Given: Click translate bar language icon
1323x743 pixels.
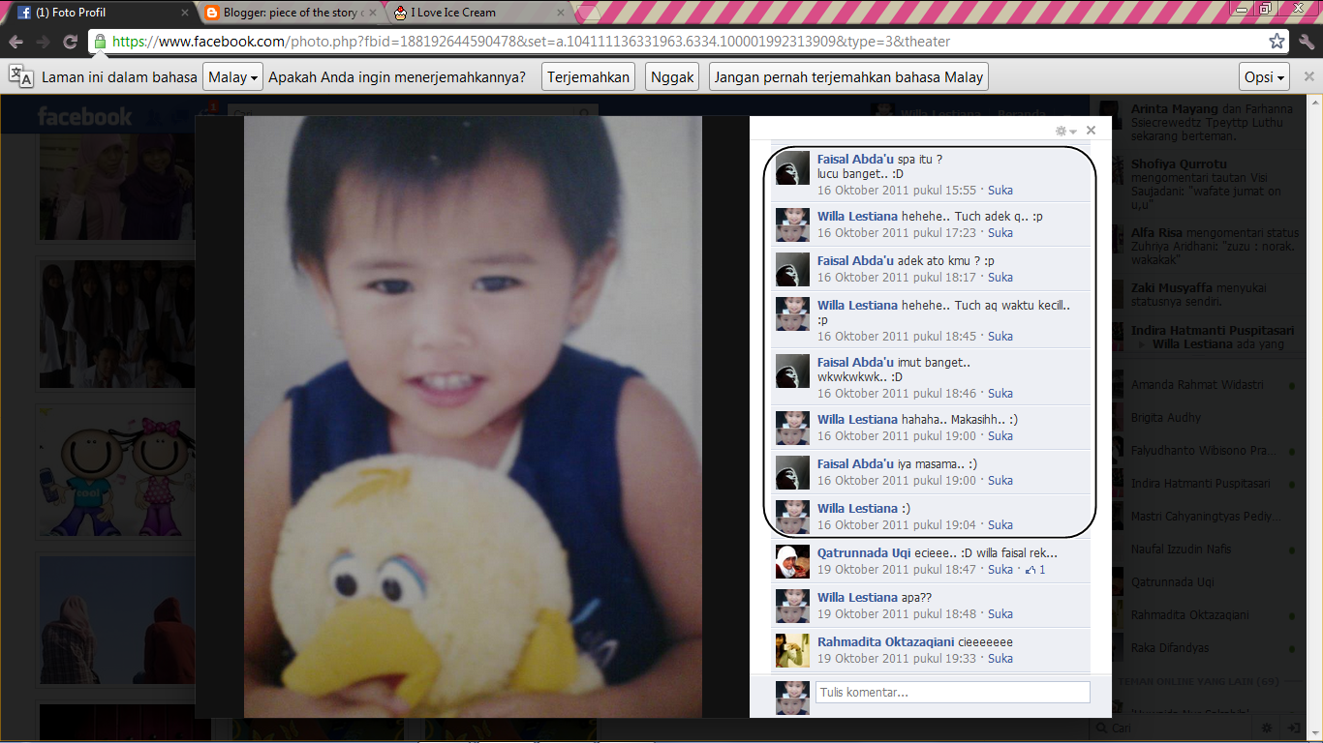Looking at the screenshot, I should 20,76.
